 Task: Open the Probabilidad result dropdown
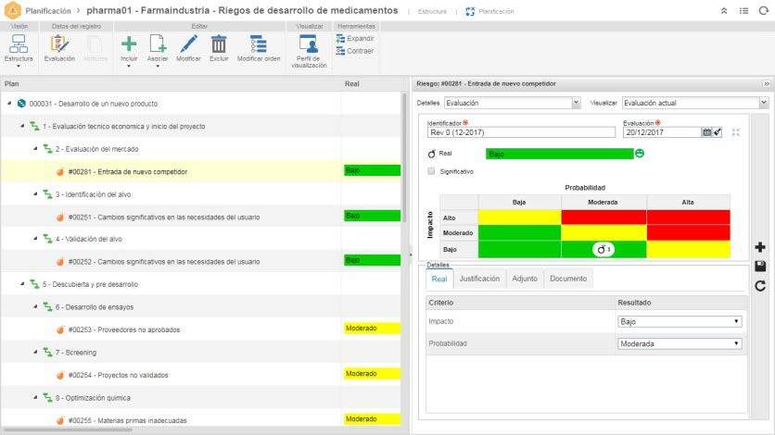pos(680,343)
